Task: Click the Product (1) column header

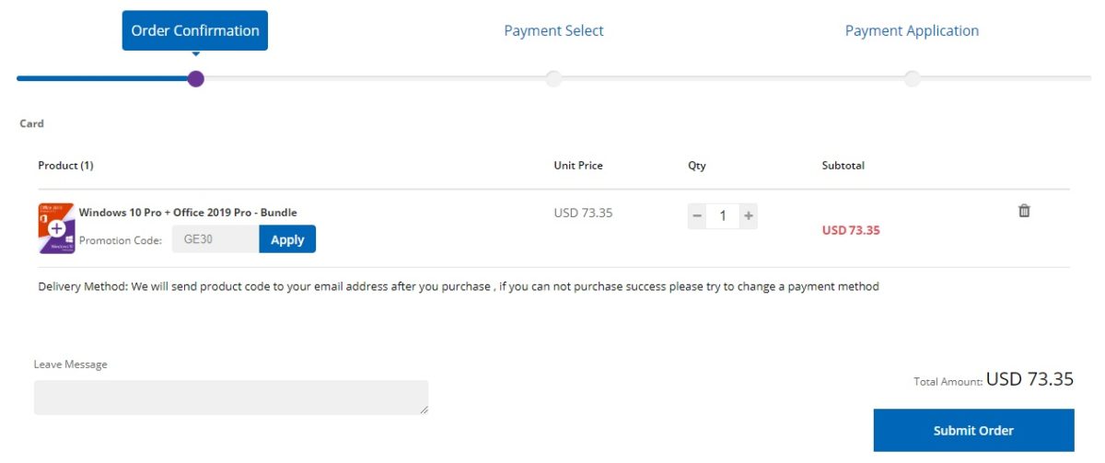Action: (x=65, y=166)
